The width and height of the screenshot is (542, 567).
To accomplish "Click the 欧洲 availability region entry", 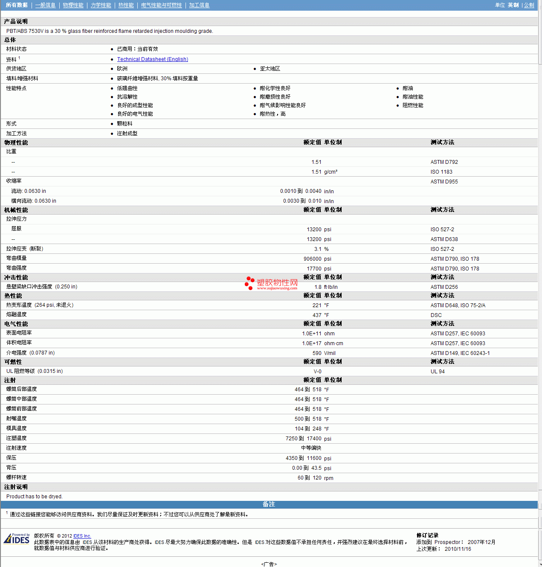I will [122, 69].
